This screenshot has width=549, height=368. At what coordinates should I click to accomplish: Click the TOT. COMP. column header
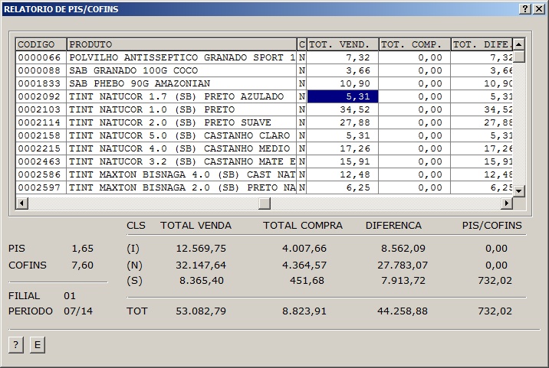tap(414, 44)
